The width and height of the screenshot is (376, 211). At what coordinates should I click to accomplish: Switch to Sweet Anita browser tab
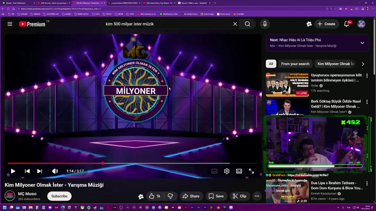click(x=160, y=3)
